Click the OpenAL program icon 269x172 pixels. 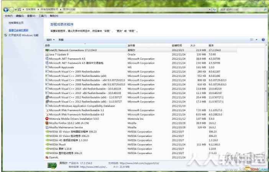point(47,157)
